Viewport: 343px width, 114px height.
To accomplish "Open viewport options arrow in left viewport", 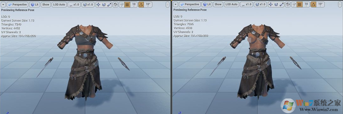I will click(3, 4).
